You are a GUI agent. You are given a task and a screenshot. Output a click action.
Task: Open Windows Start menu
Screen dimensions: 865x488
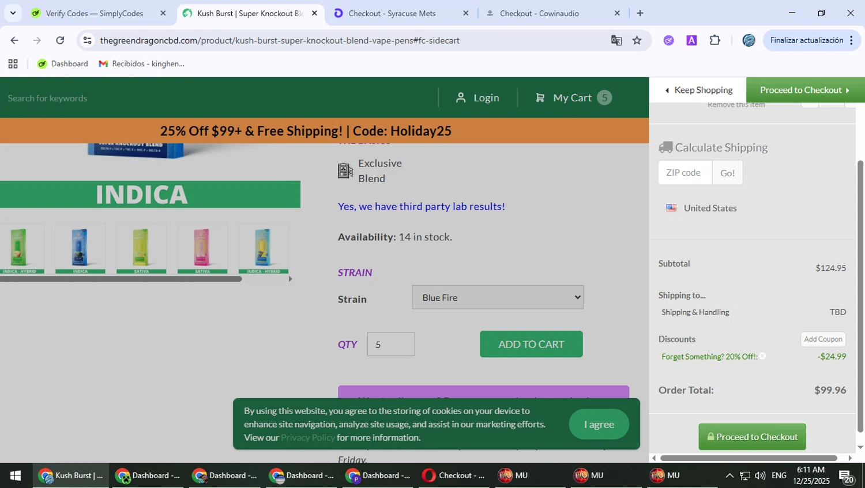pos(16,475)
